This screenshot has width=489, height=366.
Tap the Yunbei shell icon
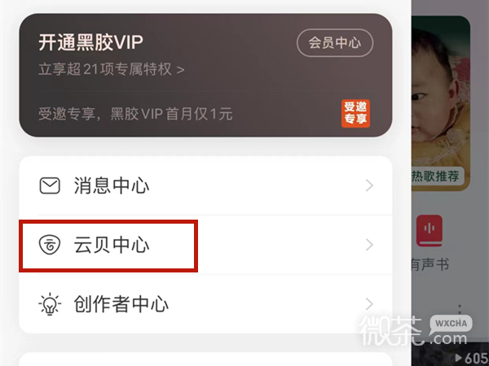[x=50, y=245]
